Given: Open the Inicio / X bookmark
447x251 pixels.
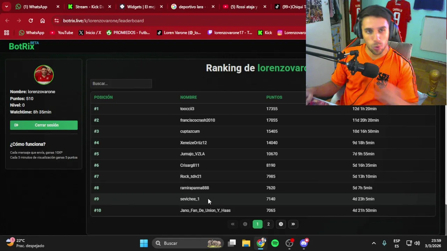Looking at the screenshot, I should (90, 32).
